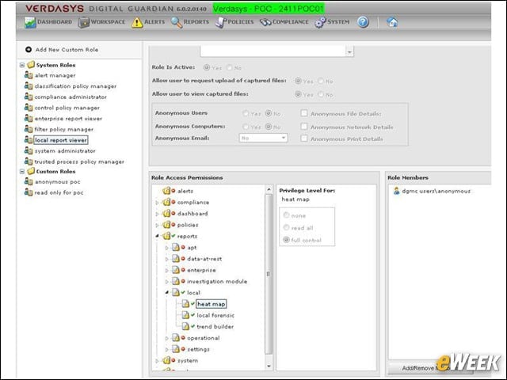Open the System gears icon
Image resolution: width=507 pixels, height=380 pixels.
320,22
